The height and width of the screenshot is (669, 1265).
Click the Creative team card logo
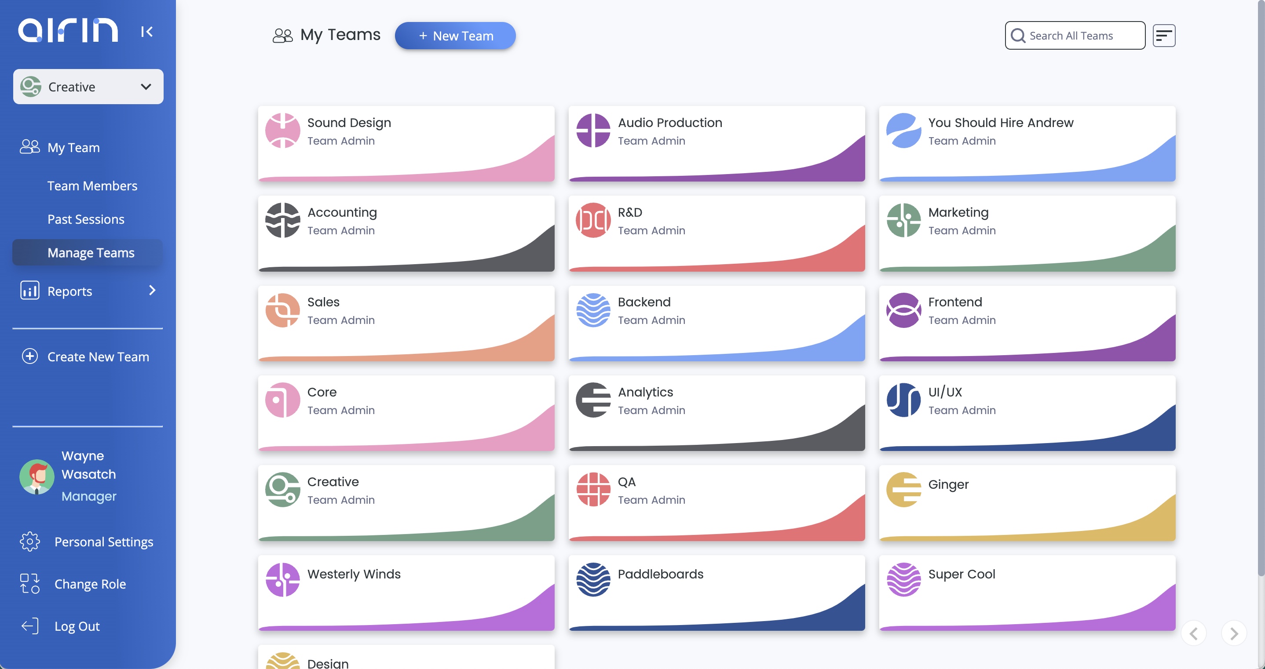click(x=282, y=489)
